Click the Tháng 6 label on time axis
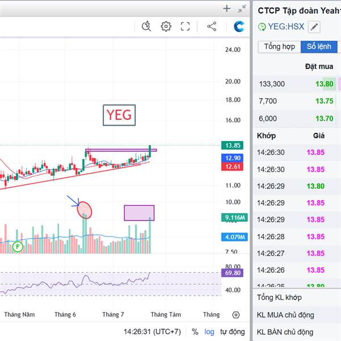 pyautogui.click(x=65, y=315)
